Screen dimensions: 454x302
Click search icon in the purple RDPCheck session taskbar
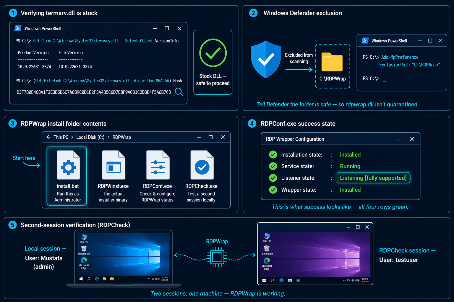273,280
